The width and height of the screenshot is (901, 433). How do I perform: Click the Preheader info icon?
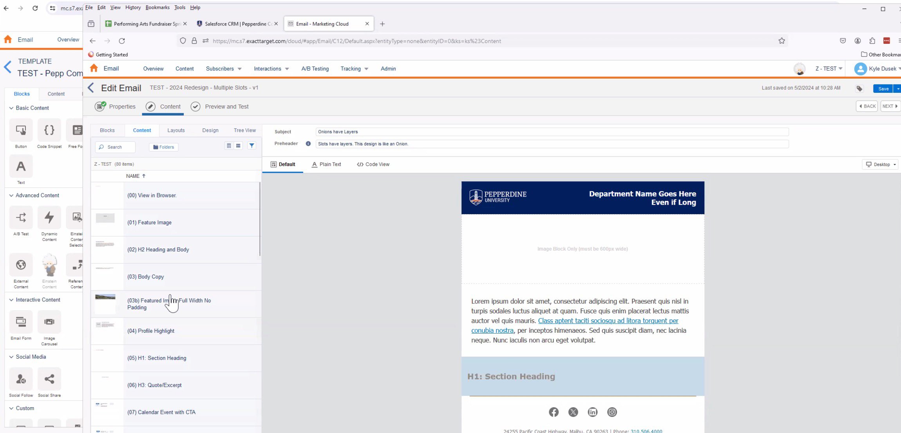click(308, 144)
